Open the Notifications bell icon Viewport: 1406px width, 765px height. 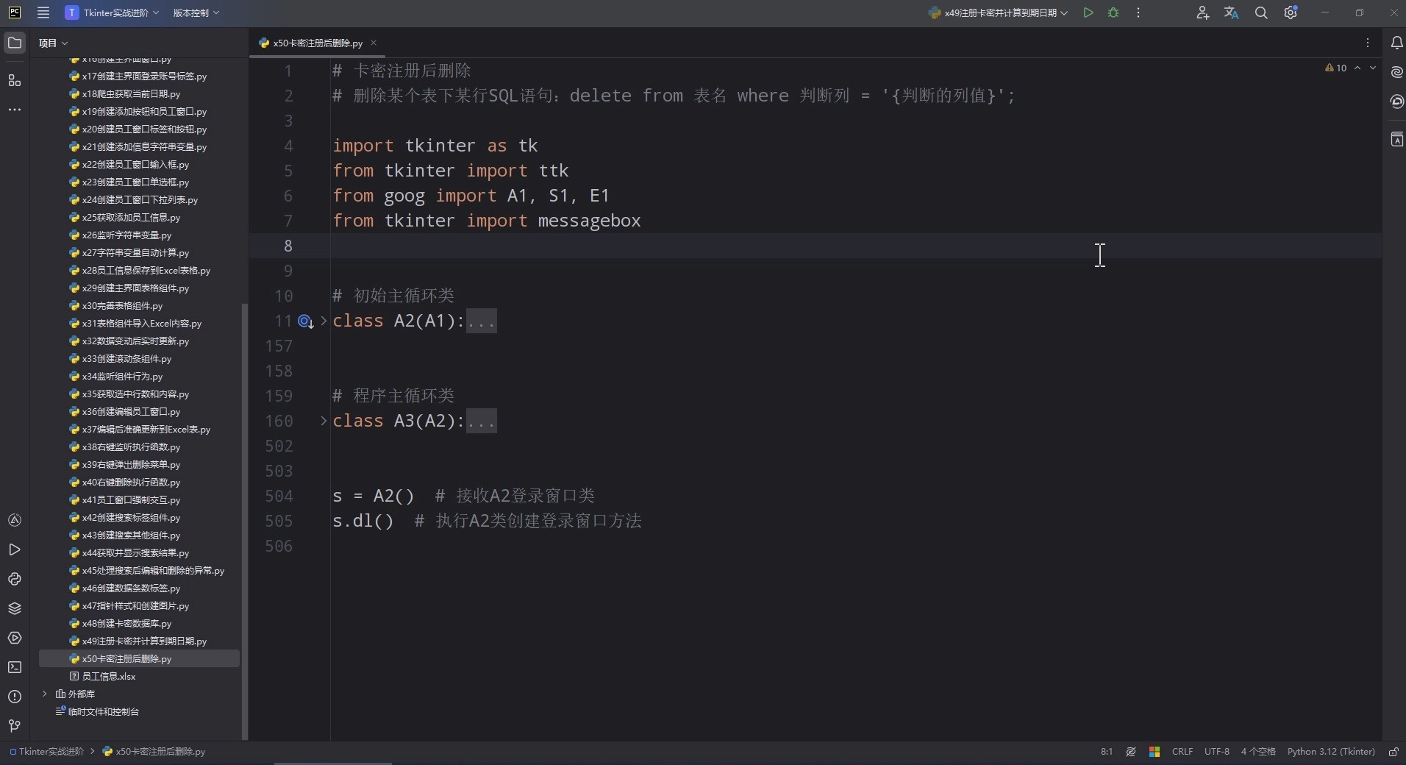tap(1396, 43)
